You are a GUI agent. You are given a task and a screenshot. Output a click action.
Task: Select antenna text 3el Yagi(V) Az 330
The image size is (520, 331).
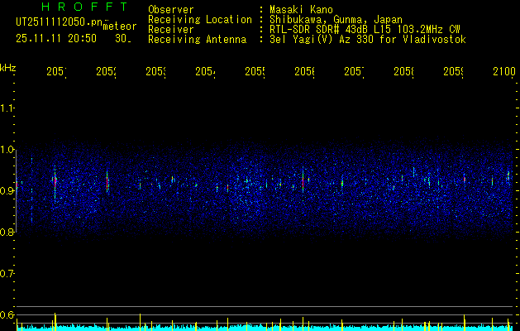(322, 40)
